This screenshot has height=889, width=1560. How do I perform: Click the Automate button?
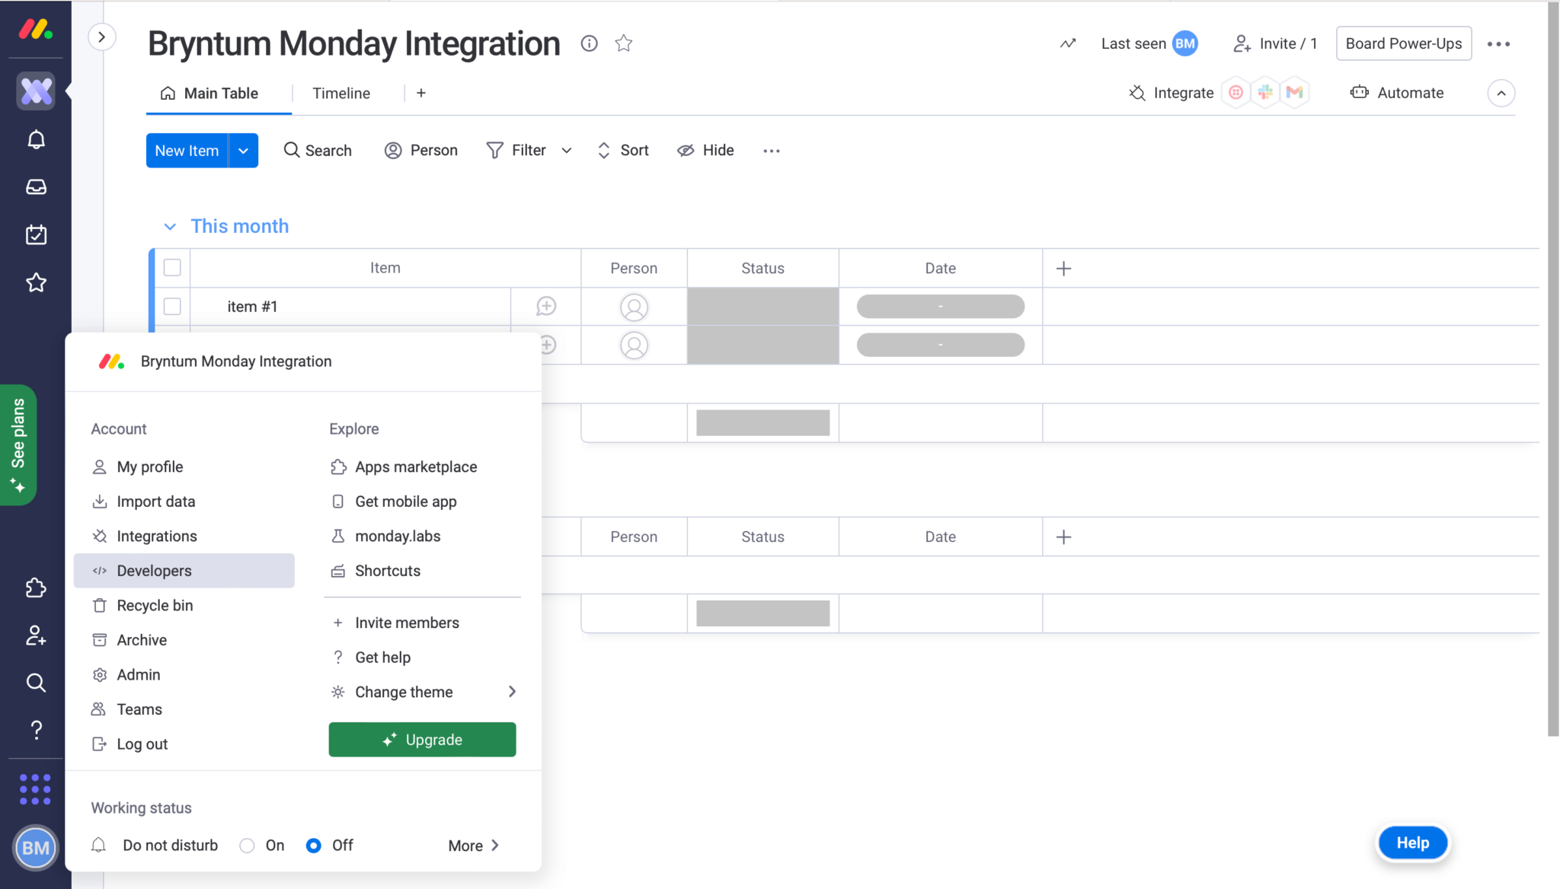point(1397,93)
